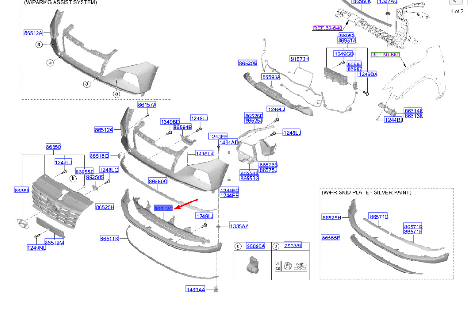This screenshot has height=319, width=468.
Task: Select the 86550G molding label
Action: pos(158,182)
